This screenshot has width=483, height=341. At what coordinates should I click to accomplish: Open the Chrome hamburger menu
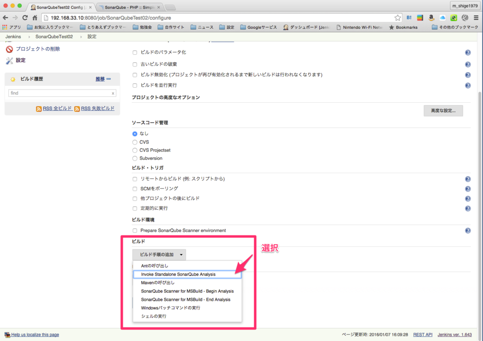click(x=476, y=18)
